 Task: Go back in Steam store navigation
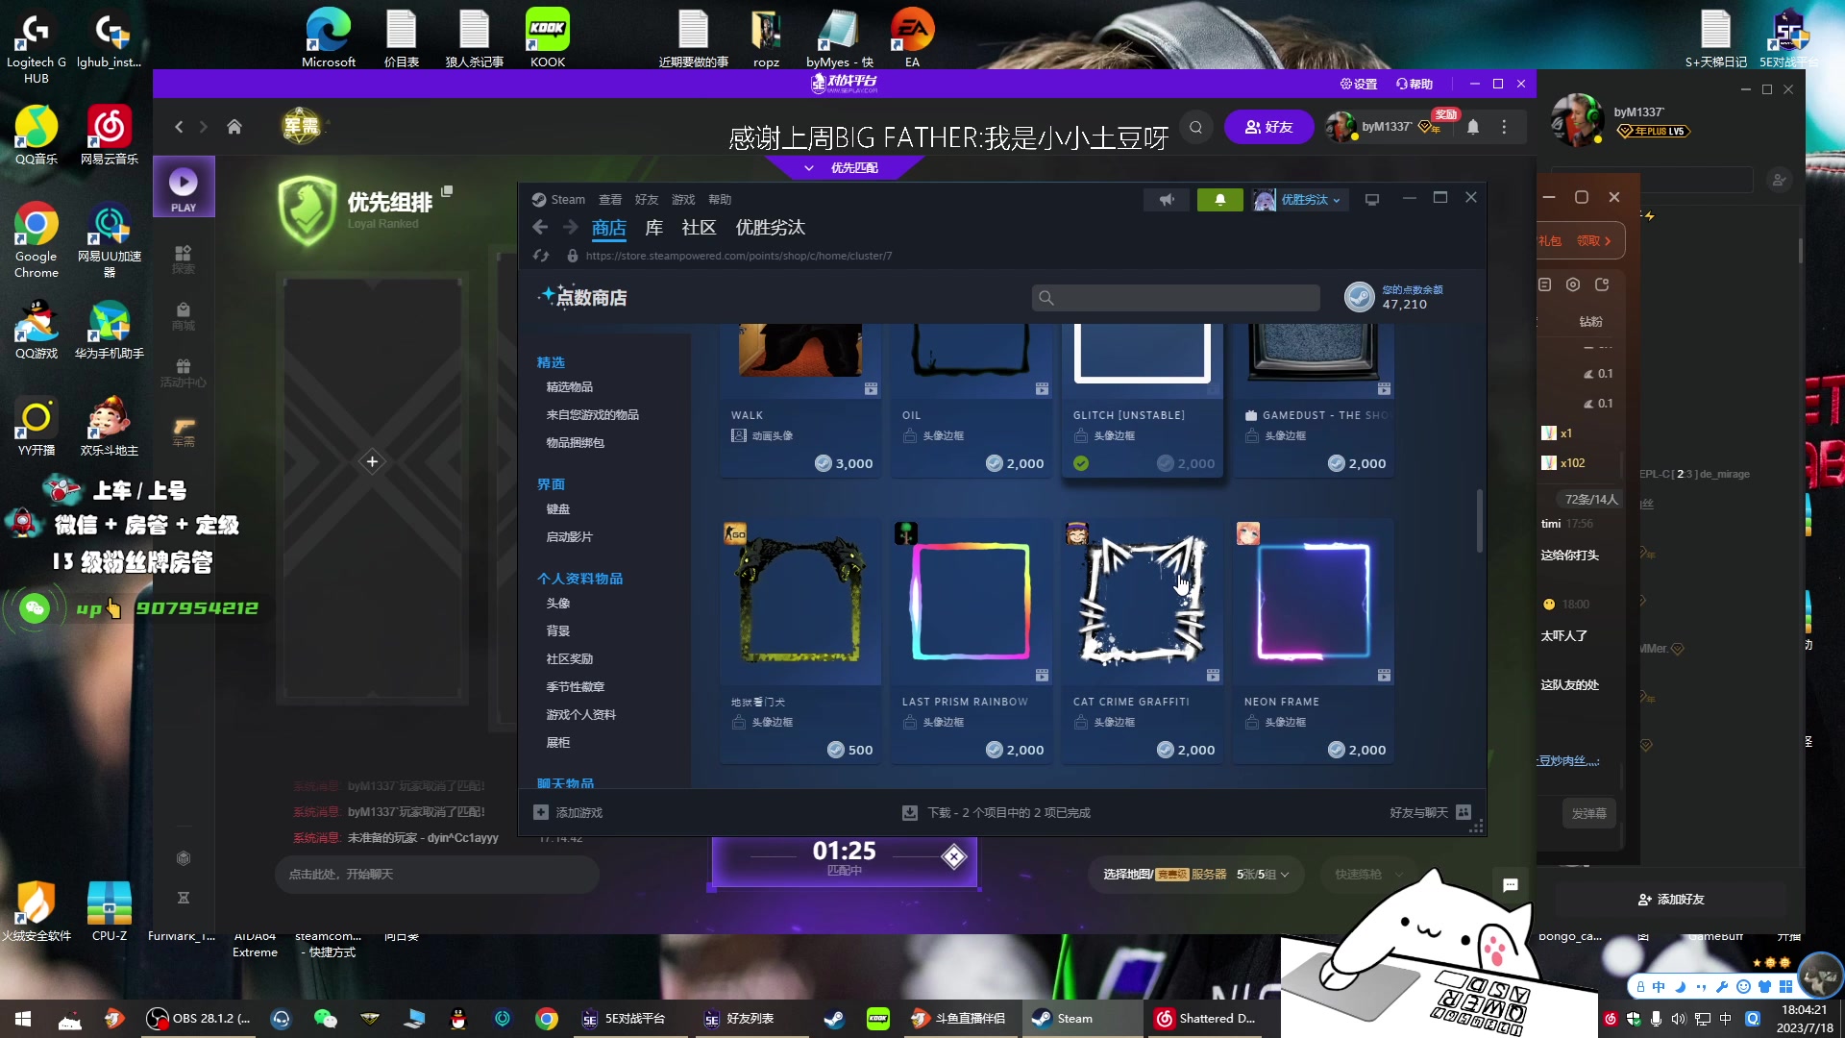coord(540,228)
